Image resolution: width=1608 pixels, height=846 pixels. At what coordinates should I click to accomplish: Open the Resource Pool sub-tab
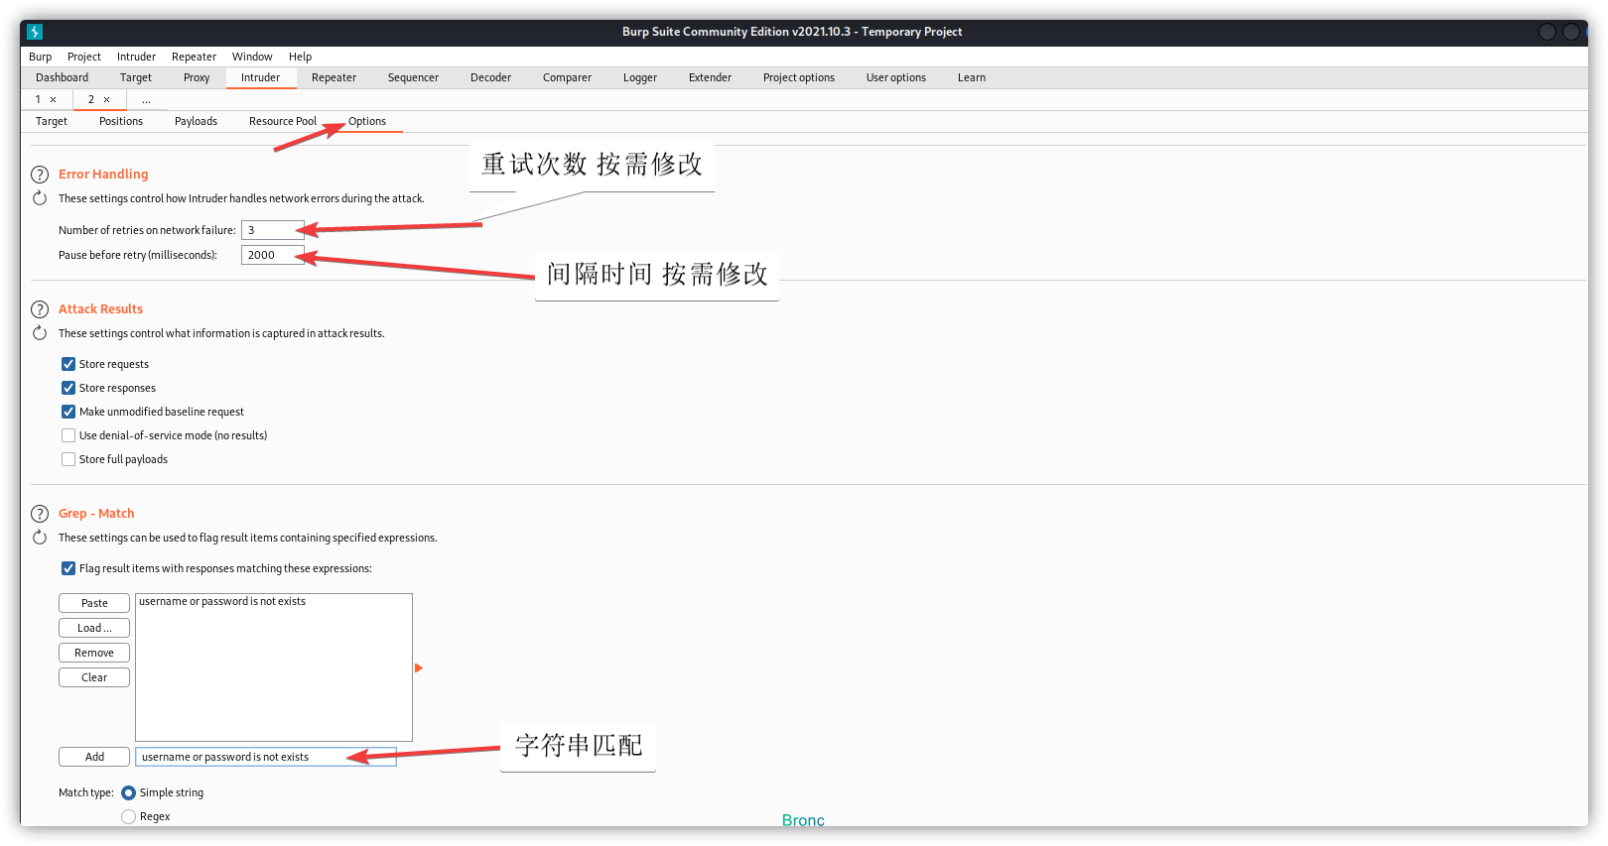tap(283, 121)
